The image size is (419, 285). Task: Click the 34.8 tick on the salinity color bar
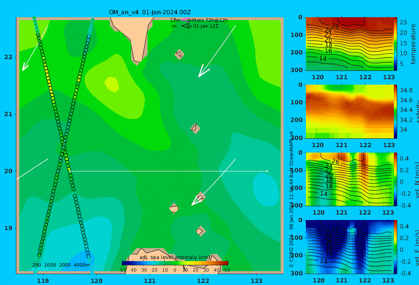coord(406,90)
